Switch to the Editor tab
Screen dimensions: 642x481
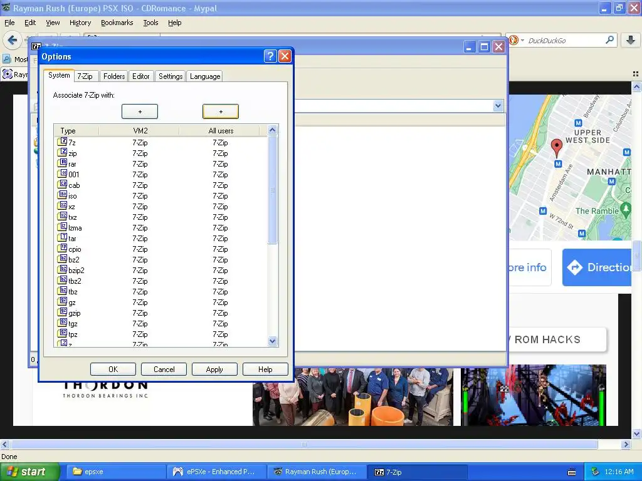(141, 76)
